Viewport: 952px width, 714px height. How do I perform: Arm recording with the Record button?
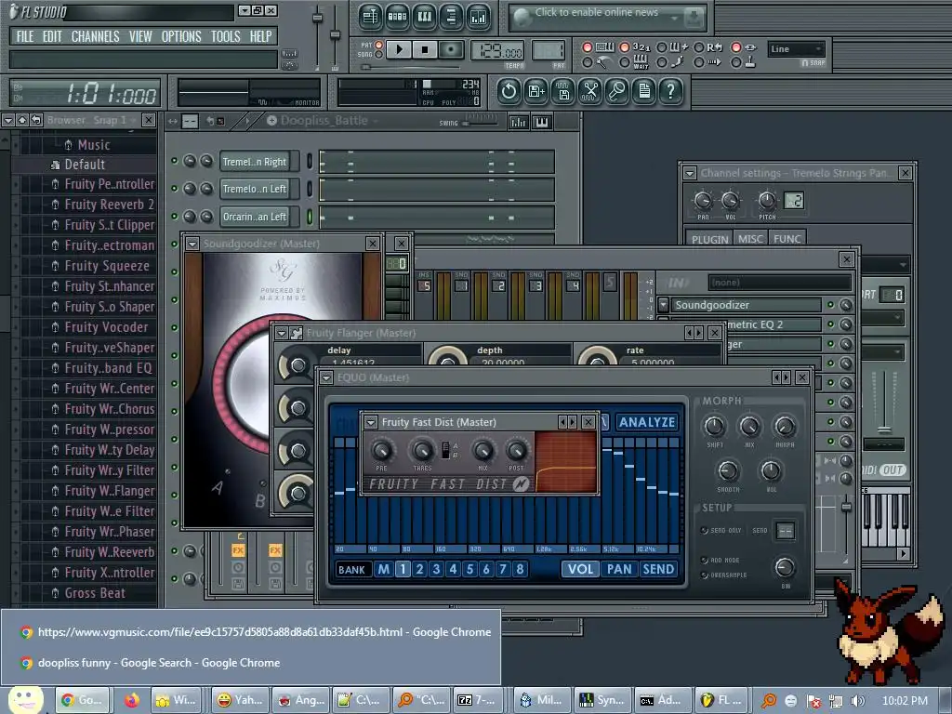tap(451, 49)
